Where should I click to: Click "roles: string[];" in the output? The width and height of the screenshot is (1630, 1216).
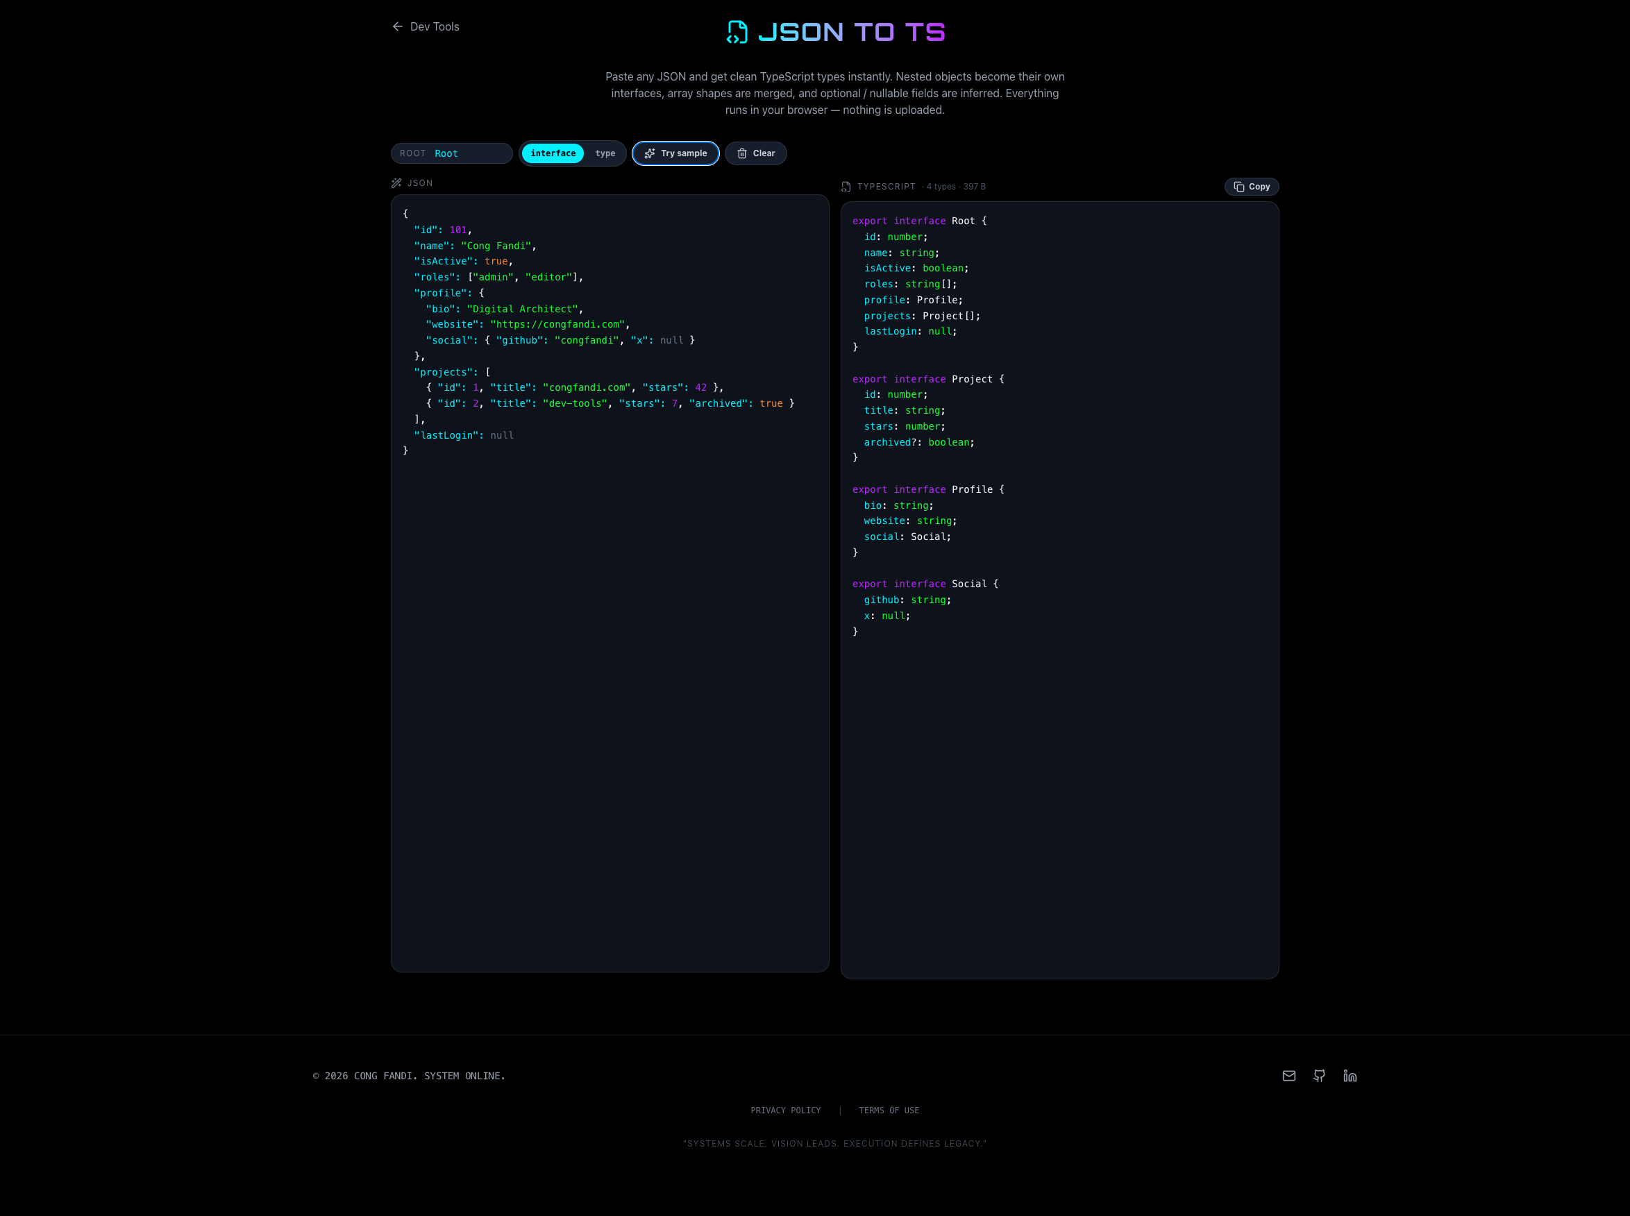(x=910, y=284)
